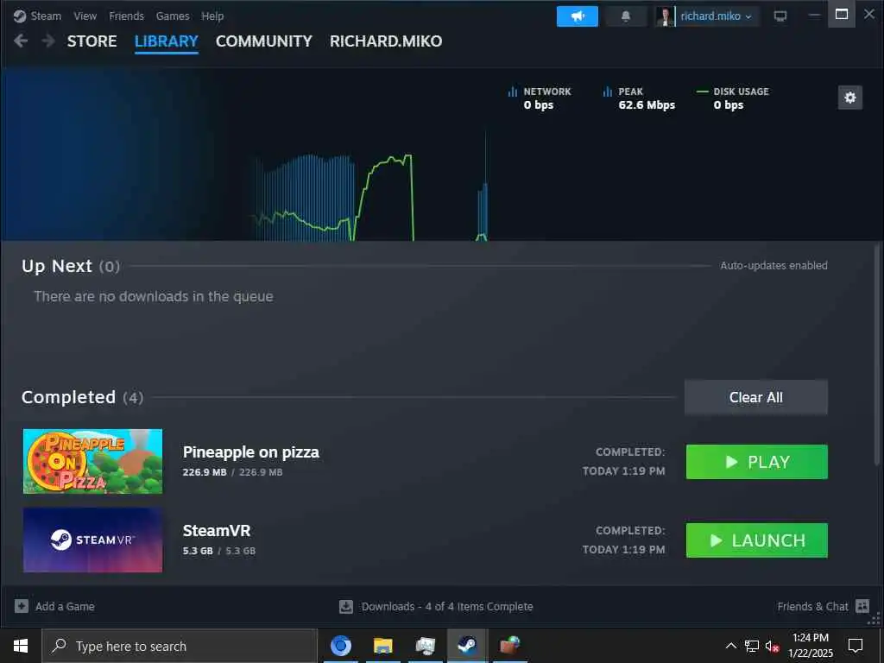
Task: Open the Steam taskbar icon
Action: (x=467, y=646)
